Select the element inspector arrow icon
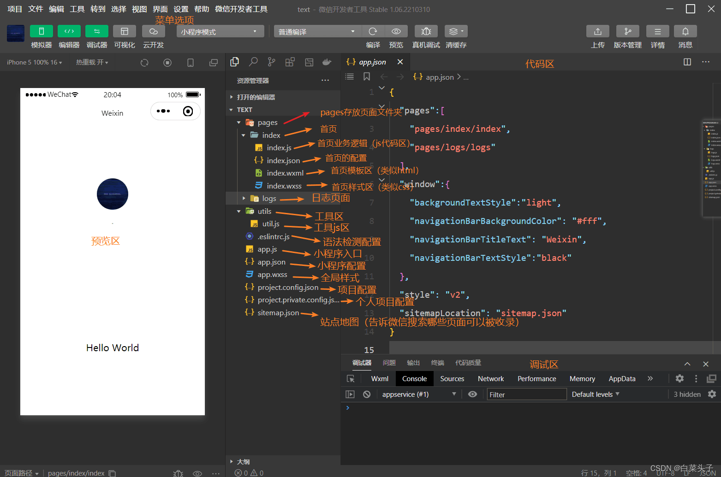The height and width of the screenshot is (477, 721). pyautogui.click(x=351, y=378)
